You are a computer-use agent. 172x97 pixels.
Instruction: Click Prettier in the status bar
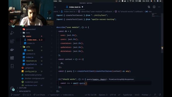click(x=146, y=95)
